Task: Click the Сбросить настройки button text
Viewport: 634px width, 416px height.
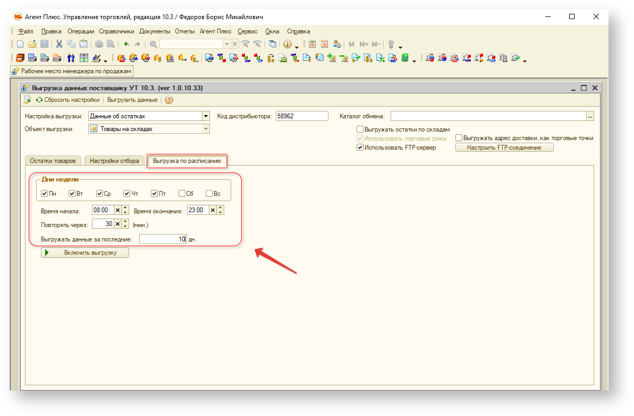Action: click(72, 100)
